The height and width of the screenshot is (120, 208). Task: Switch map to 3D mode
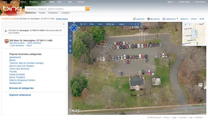tap(85, 24)
